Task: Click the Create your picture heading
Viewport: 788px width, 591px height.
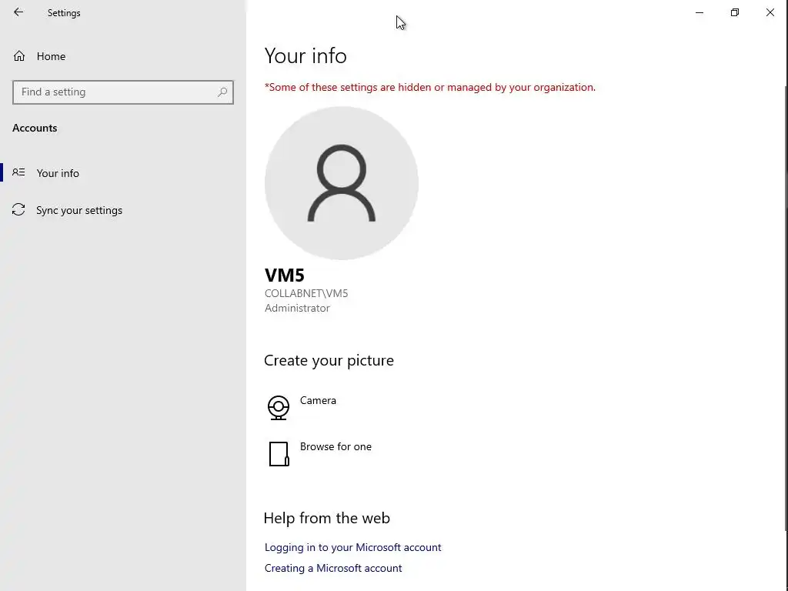Action: pos(329,360)
